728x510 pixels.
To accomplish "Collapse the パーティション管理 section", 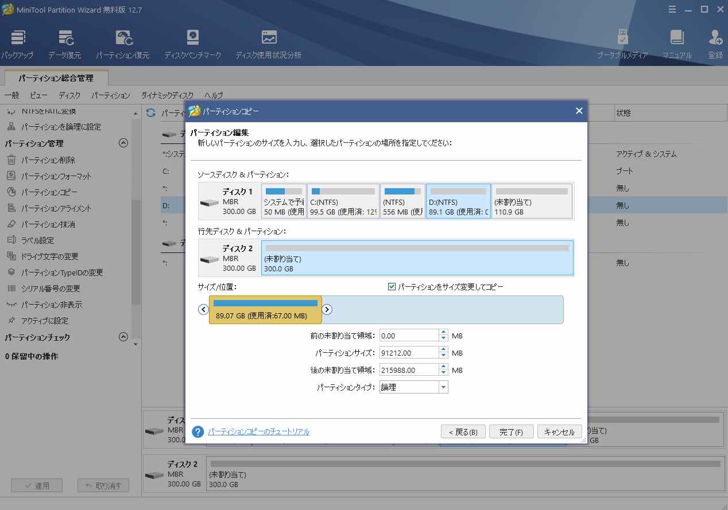I will [123, 143].
